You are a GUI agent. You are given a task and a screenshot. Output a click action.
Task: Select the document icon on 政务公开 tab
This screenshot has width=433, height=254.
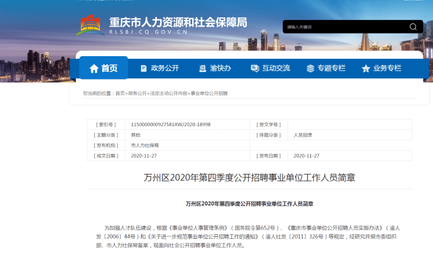tap(144, 68)
